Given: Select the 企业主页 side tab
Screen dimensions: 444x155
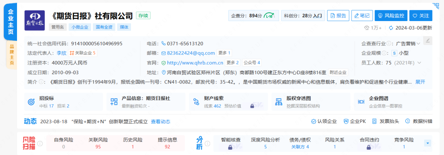Looking at the screenshot, I should coord(10,22).
